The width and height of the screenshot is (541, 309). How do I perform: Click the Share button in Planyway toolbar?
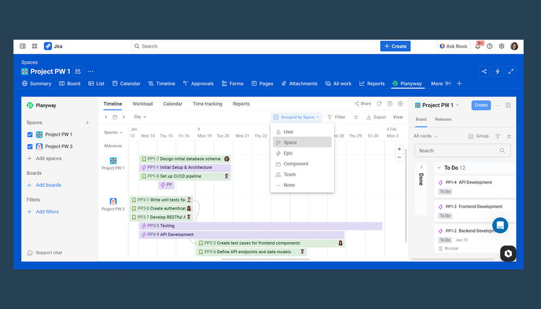363,104
